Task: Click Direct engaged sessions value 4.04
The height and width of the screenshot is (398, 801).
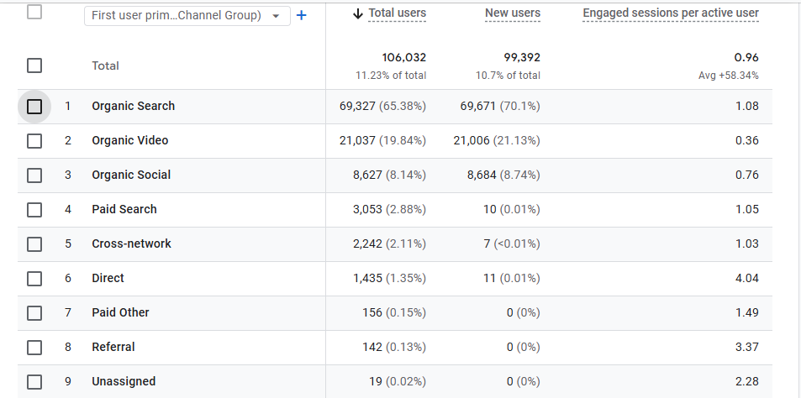Action: (747, 278)
